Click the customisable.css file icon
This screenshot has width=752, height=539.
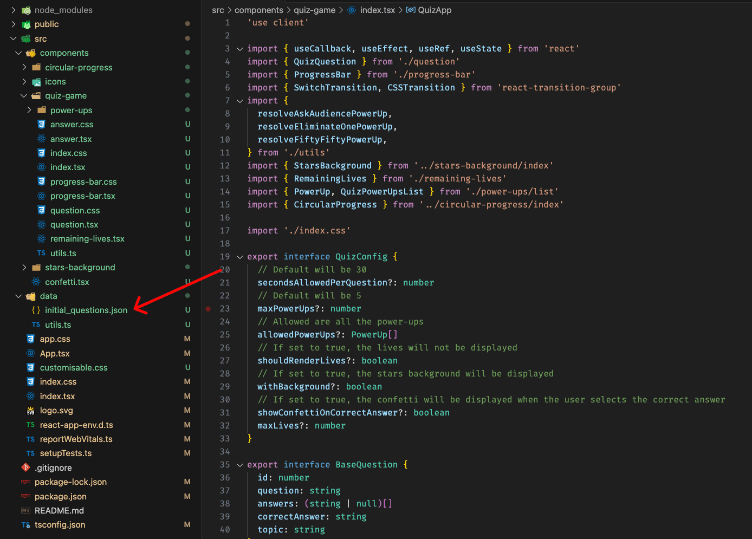pos(31,367)
